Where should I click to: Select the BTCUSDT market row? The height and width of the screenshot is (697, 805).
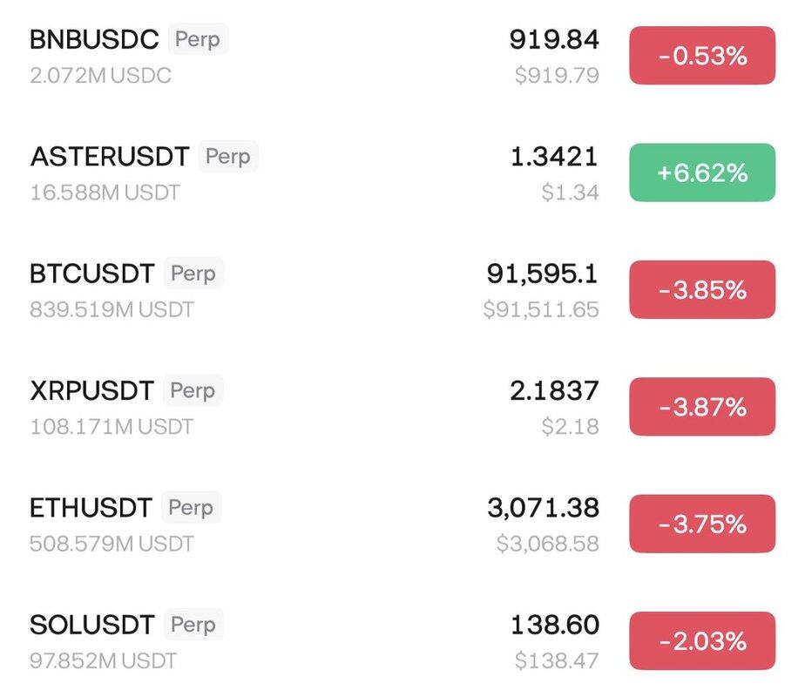[91, 274]
